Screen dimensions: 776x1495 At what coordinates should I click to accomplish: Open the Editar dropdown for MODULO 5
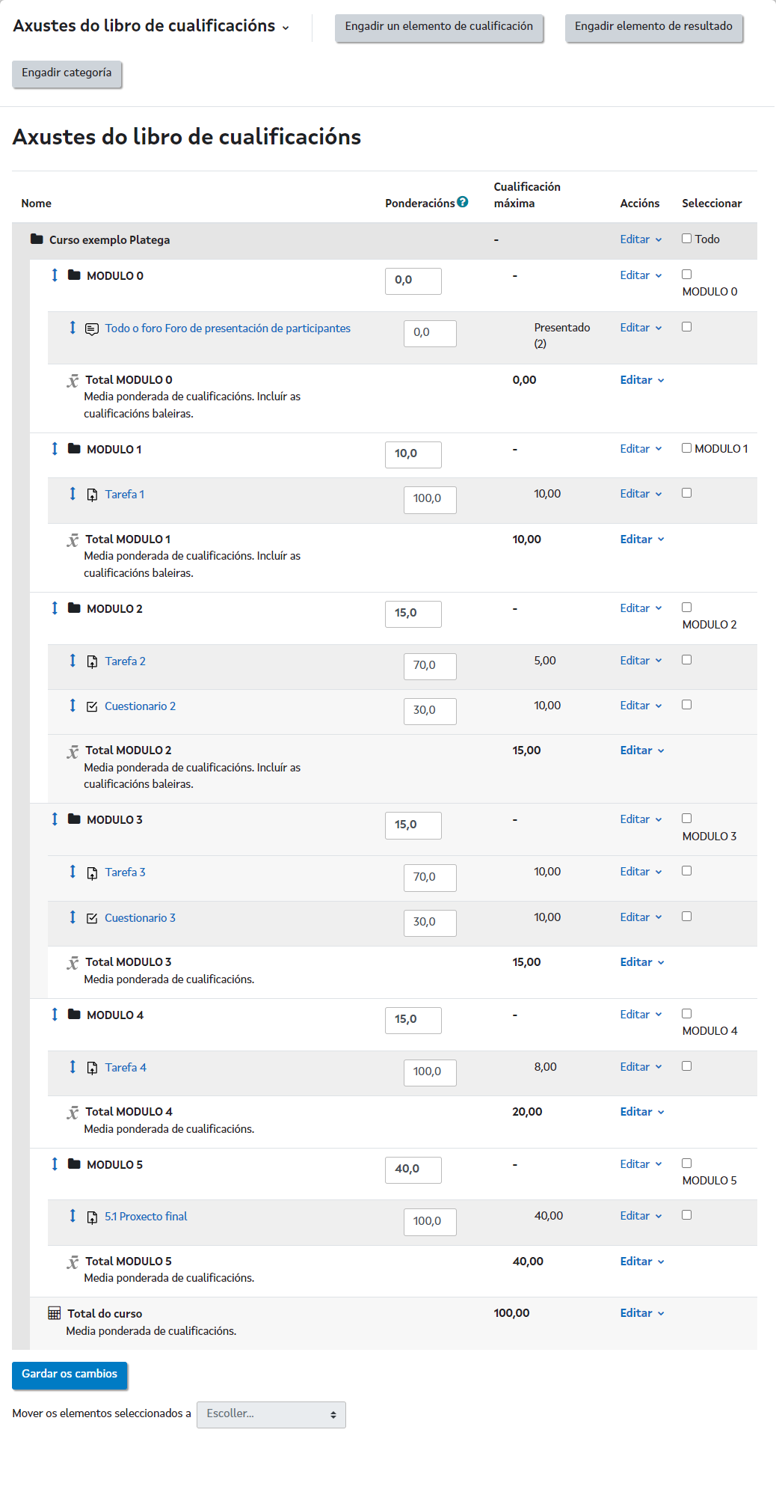tap(640, 1164)
